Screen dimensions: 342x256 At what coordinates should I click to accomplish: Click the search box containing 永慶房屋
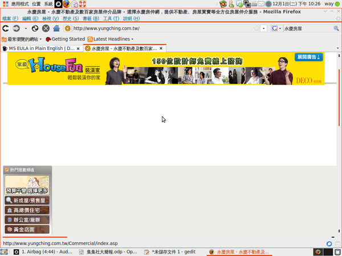click(x=308, y=28)
